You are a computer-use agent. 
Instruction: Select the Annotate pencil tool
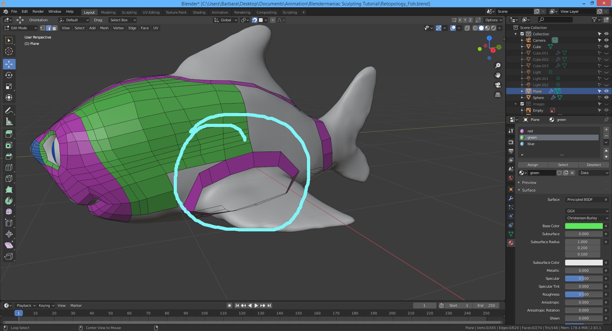point(9,110)
